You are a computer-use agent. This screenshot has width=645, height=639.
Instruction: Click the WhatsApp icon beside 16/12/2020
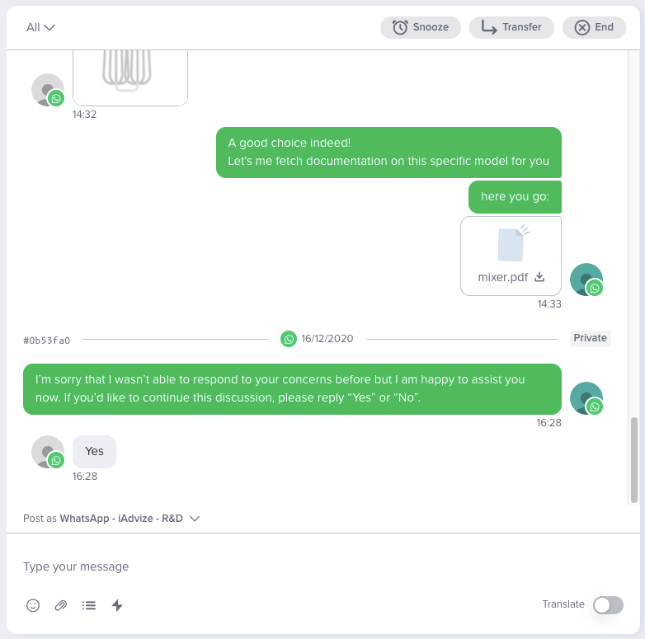pos(289,339)
